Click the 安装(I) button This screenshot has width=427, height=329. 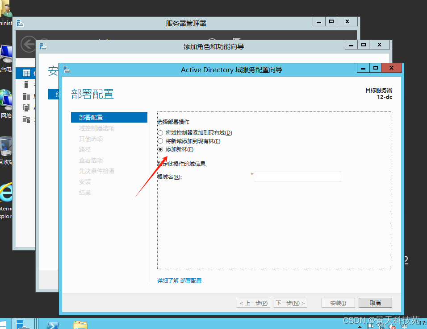338,303
